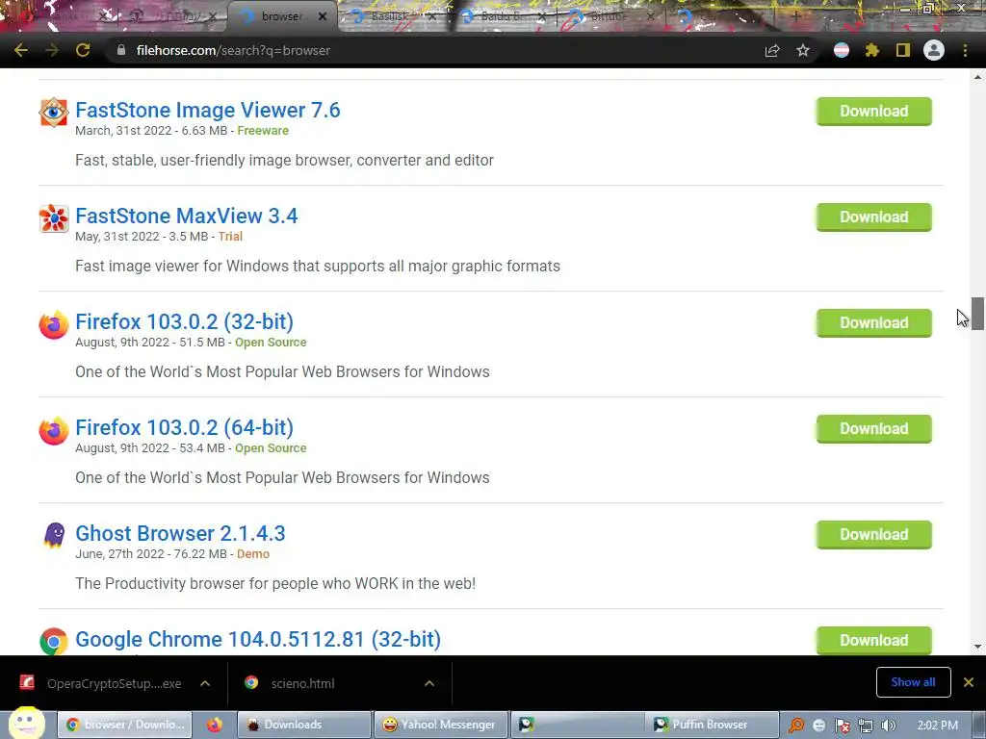The image size is (986, 739).
Task: Close the 'browser' tab
Action: [x=323, y=16]
